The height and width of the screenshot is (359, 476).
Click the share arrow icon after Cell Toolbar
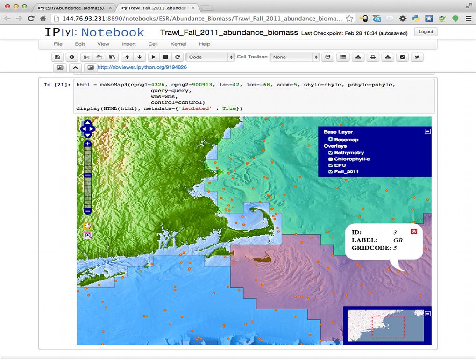[x=328, y=57]
